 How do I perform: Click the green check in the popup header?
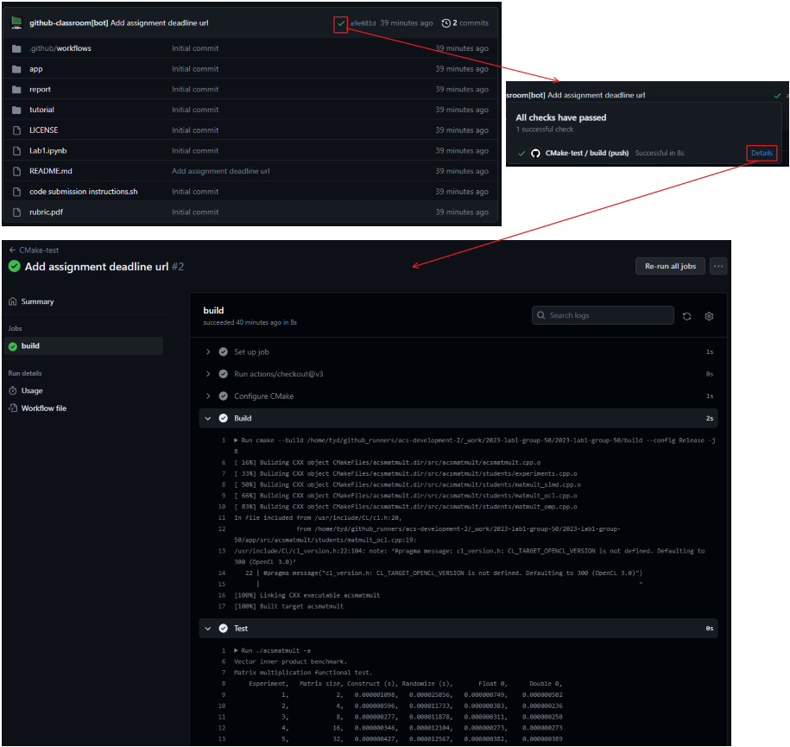777,95
